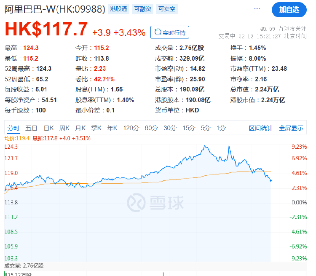
Task: Click the 成交量 value 2.76亿股 in stats
Action: point(192,48)
